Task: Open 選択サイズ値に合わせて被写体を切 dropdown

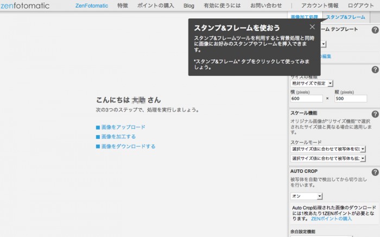Action: [x=328, y=149]
